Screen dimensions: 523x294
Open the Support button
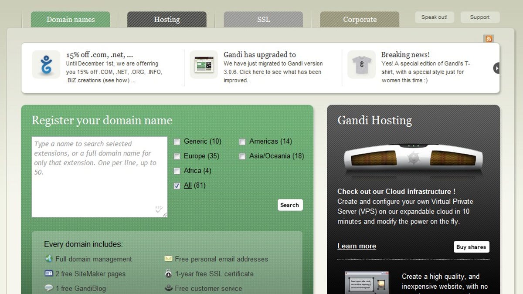480,17
